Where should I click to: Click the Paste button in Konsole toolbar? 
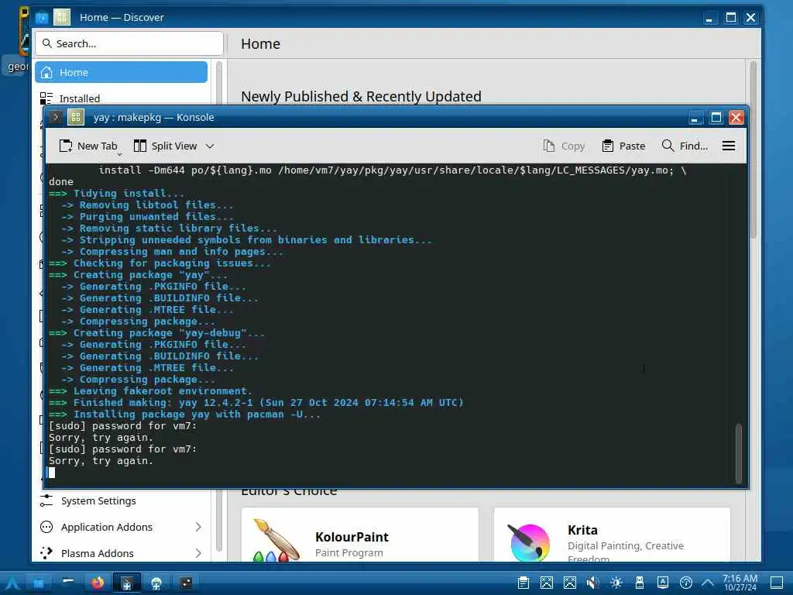coord(623,146)
